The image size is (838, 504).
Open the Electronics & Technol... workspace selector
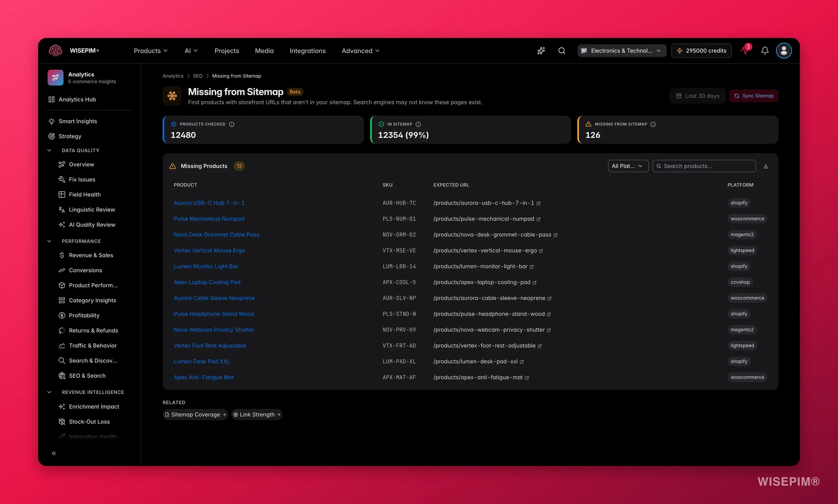tap(622, 51)
